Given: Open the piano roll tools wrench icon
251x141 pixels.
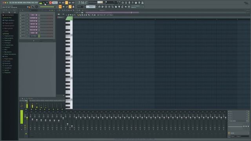Looking at the screenshot, I should coord(68,15).
